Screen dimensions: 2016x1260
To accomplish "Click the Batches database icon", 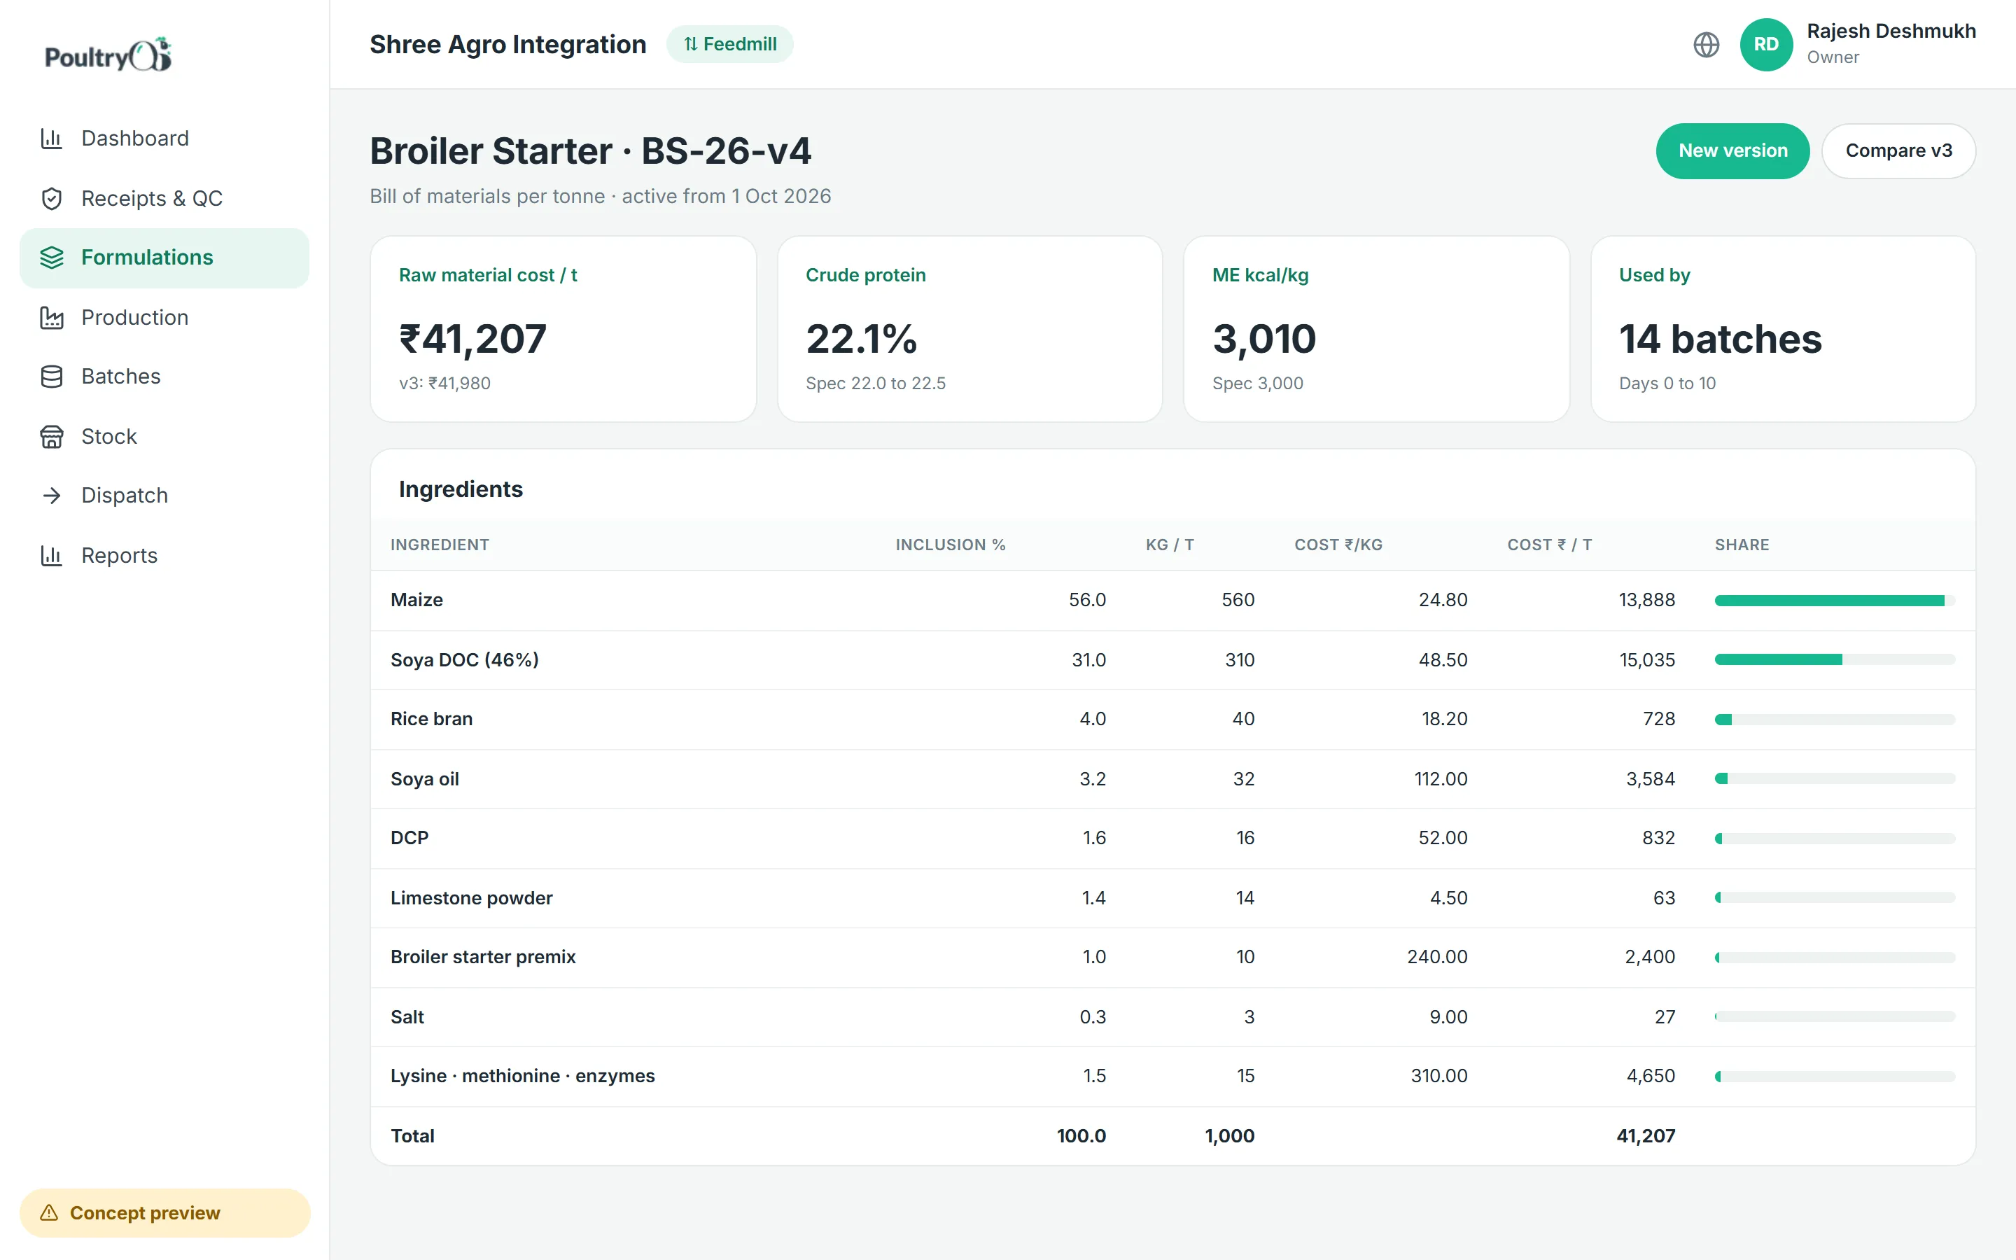I will 52,377.
